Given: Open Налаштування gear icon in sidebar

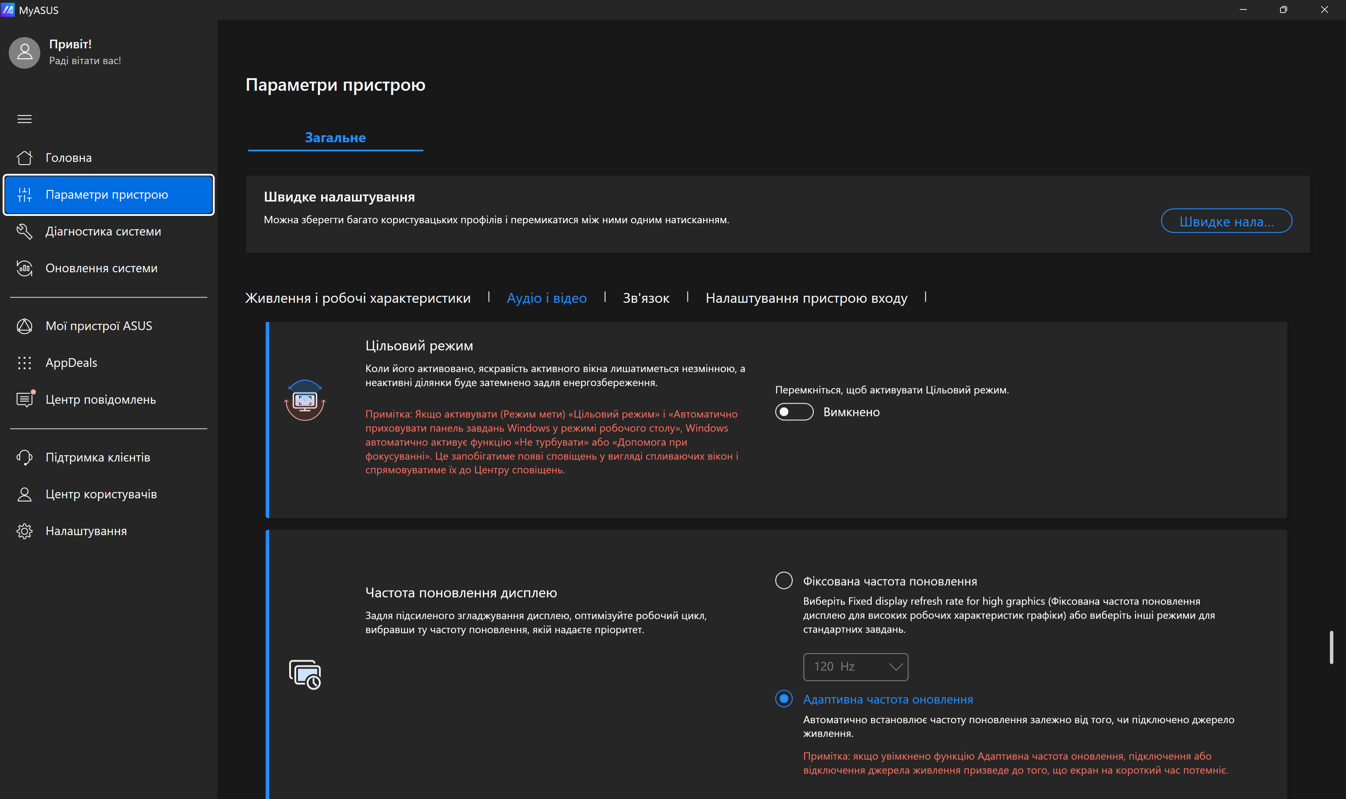Looking at the screenshot, I should 24,531.
